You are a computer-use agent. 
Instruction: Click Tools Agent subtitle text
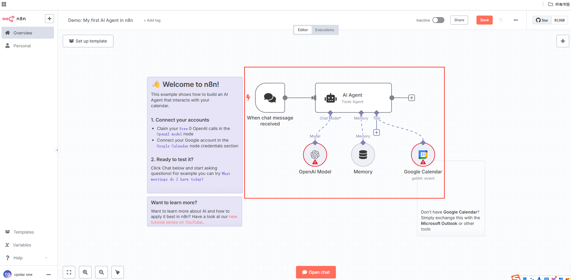(352, 102)
